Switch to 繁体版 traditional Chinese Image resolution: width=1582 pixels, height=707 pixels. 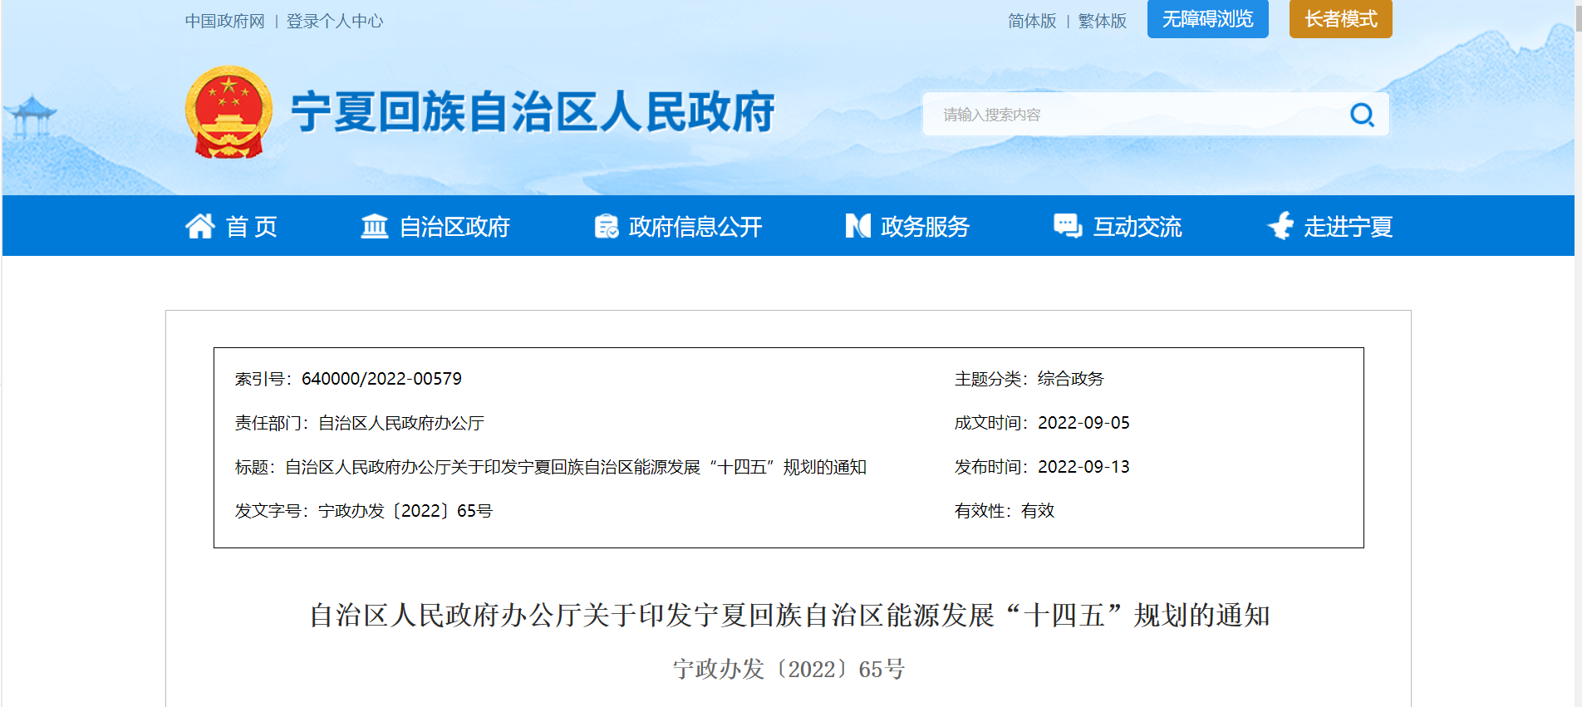pyautogui.click(x=1102, y=21)
